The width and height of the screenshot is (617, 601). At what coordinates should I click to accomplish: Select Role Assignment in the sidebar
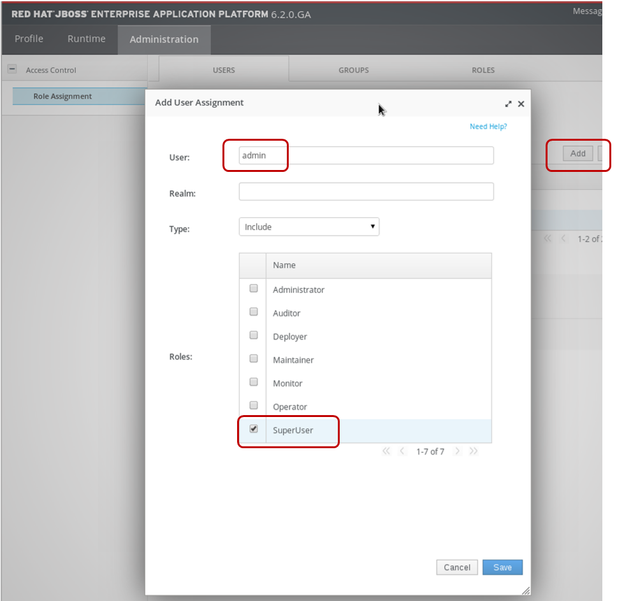coord(62,97)
